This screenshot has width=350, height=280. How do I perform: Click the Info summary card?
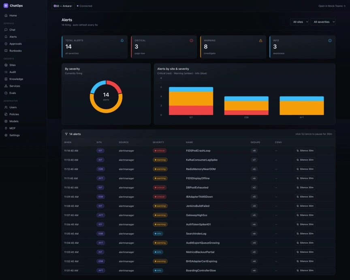tap(302, 47)
